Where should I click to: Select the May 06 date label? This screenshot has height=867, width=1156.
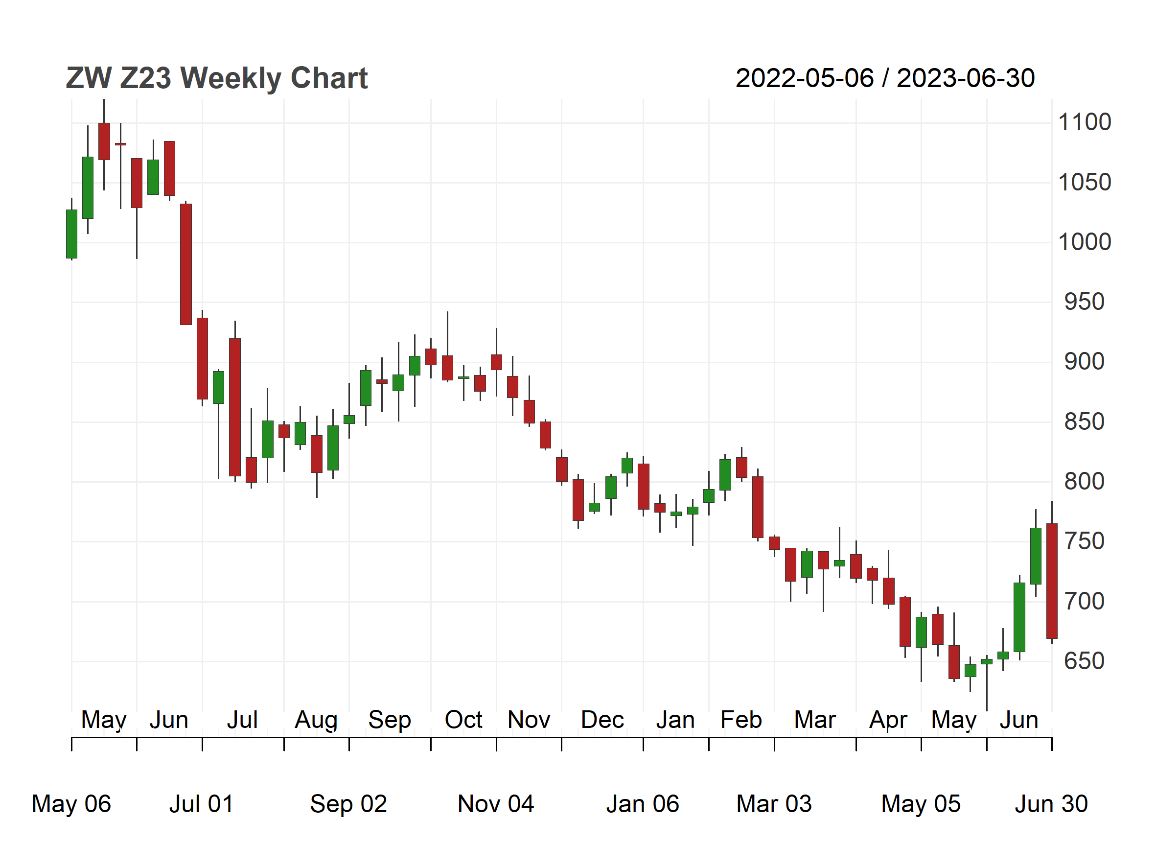[x=71, y=804]
